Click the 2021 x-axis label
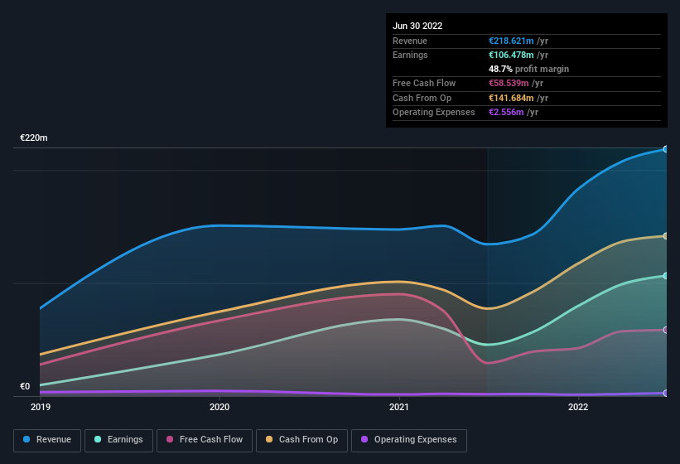Image resolution: width=680 pixels, height=464 pixels. (399, 407)
